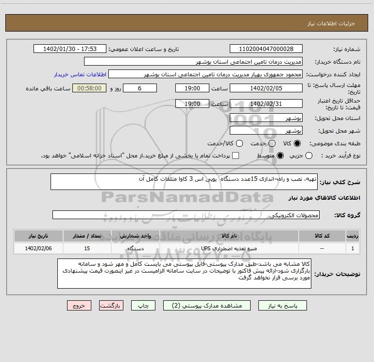This screenshot has height=362, width=374.
Task: Click the واحد شمارش column header
Action: click(135, 236)
